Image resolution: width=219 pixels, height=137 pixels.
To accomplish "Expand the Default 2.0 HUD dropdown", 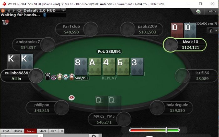I will pyautogui.click(x=64, y=10).
